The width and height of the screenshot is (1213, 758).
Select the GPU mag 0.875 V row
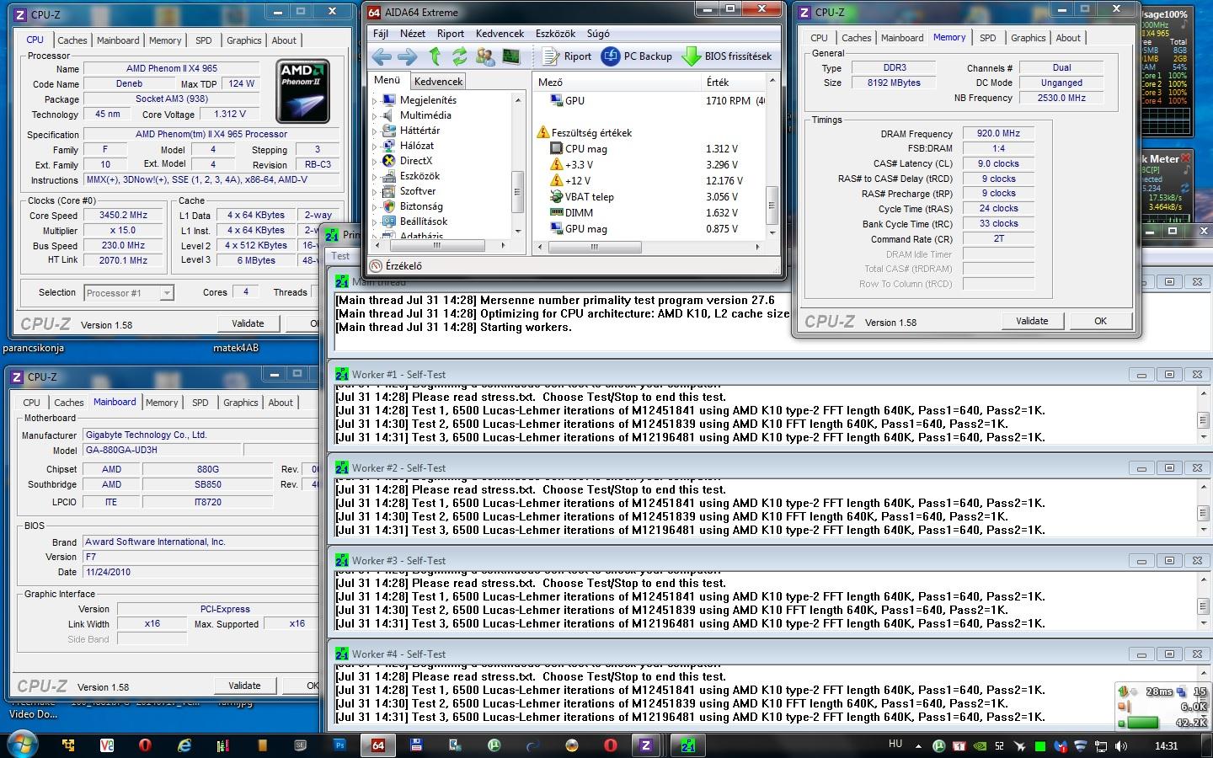point(649,229)
